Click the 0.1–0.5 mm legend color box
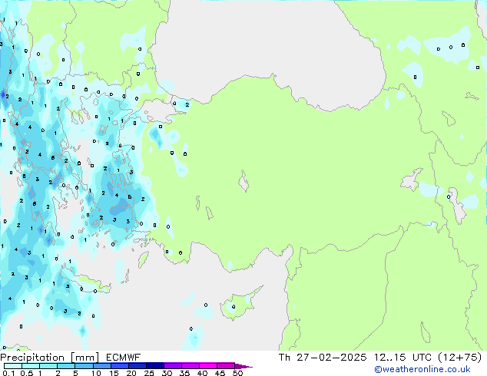The width and height of the screenshot is (487, 376). click(x=13, y=366)
